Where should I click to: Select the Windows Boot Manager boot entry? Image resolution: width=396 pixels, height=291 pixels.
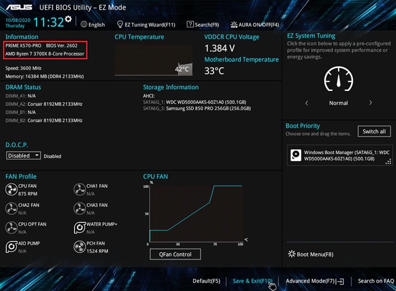point(340,155)
